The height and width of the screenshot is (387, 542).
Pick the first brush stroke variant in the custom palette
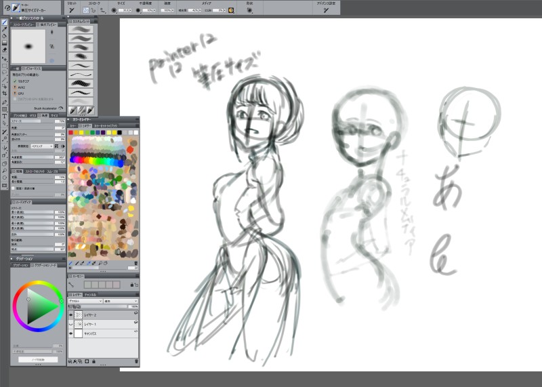click(x=81, y=29)
